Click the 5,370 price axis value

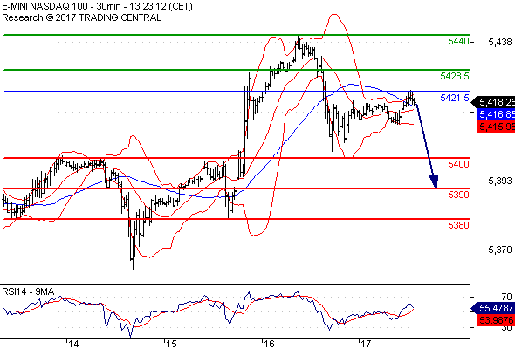click(500, 250)
